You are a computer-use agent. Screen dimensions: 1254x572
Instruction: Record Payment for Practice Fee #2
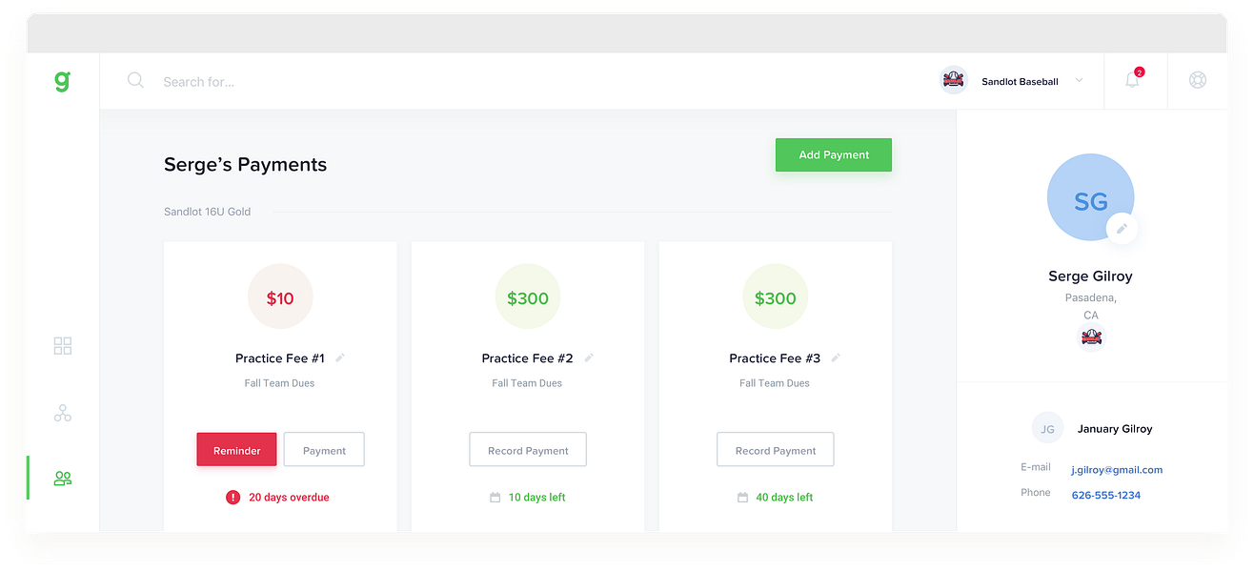[x=528, y=450]
